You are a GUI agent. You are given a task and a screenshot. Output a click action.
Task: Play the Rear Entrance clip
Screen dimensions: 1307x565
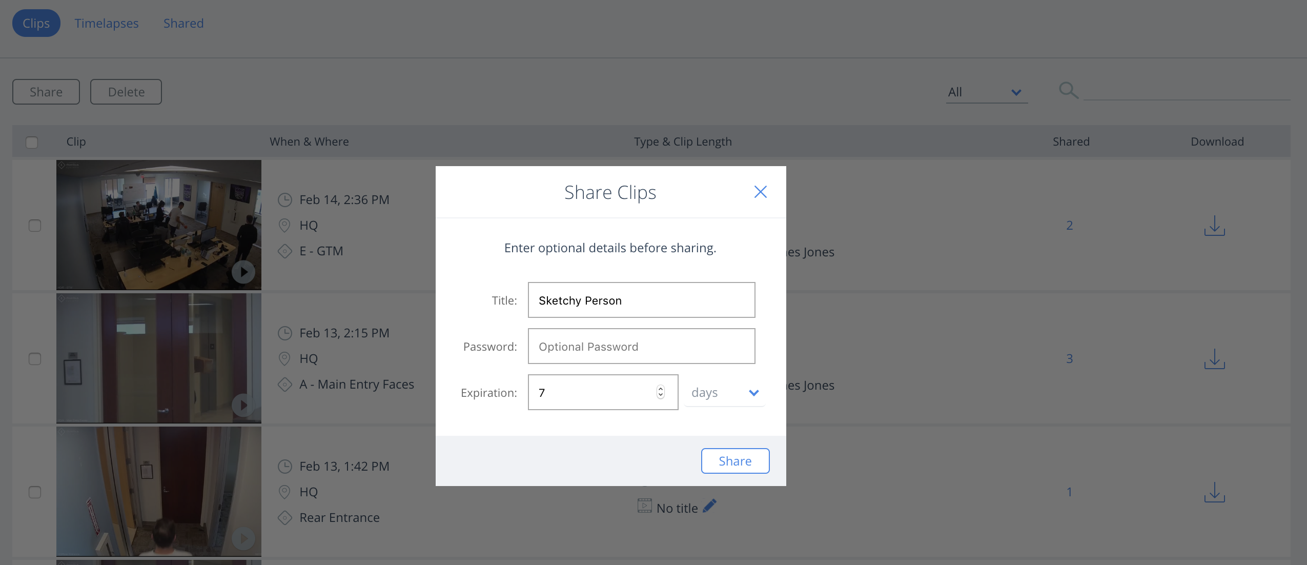click(243, 538)
